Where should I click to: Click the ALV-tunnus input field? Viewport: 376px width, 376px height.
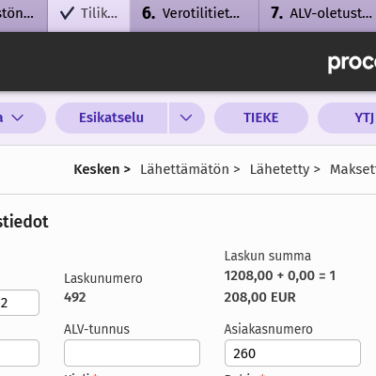pyautogui.click(x=132, y=352)
